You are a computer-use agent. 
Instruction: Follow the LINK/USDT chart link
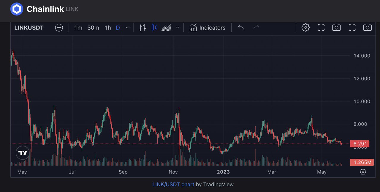pos(173,184)
